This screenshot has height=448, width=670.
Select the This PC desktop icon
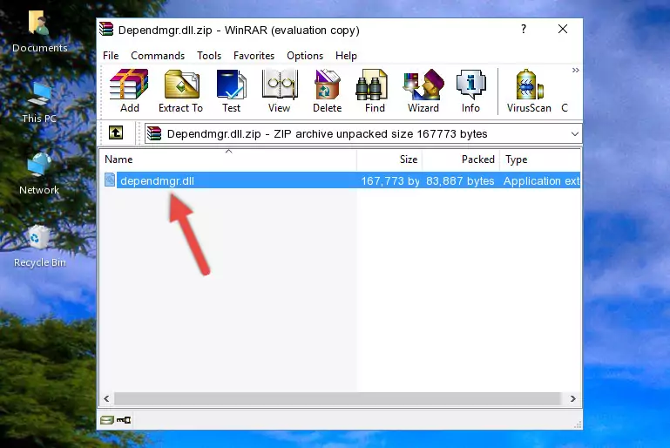pyautogui.click(x=39, y=103)
